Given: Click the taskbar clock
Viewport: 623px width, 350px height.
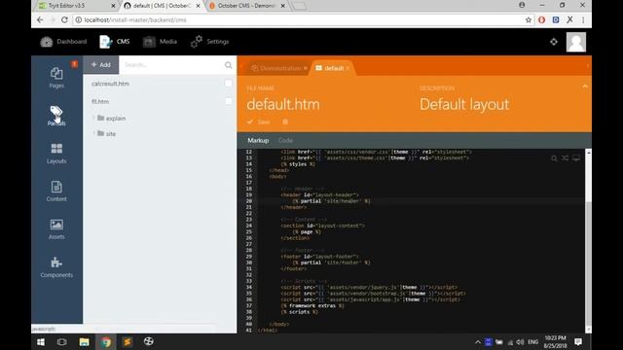Looking at the screenshot, I should 555,341.
